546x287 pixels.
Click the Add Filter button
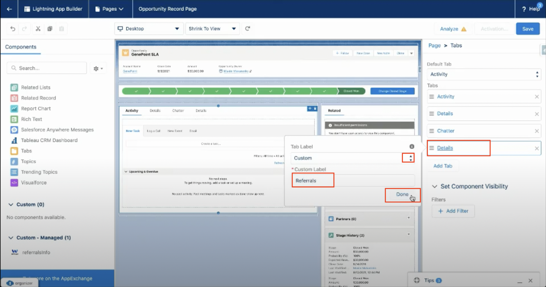pos(453,211)
